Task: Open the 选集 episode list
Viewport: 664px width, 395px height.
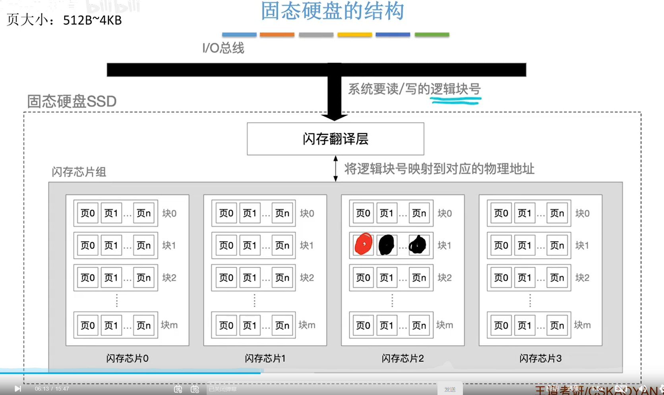Action: (x=573, y=389)
